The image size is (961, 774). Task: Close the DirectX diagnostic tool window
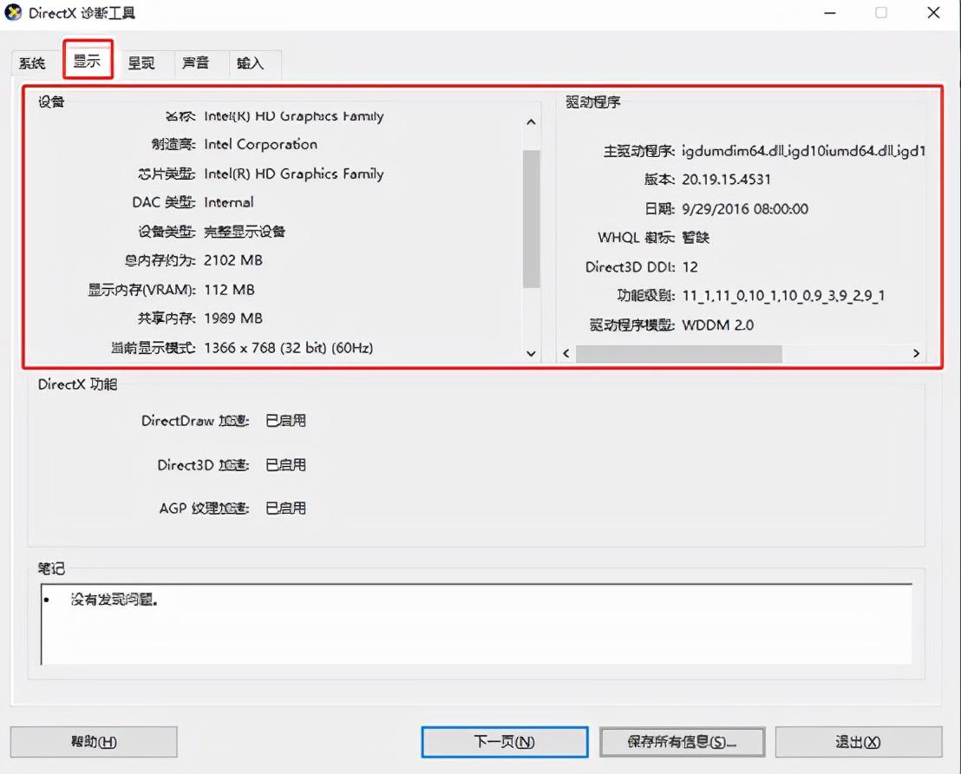(x=932, y=13)
